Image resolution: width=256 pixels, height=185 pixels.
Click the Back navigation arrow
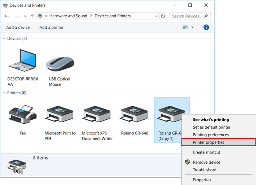coord(7,16)
